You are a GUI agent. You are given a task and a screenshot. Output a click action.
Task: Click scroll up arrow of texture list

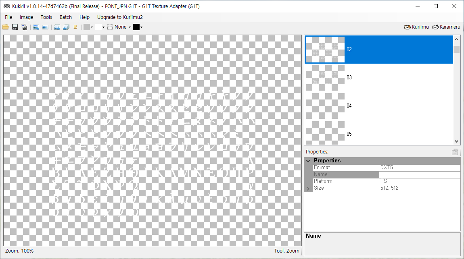(456, 39)
